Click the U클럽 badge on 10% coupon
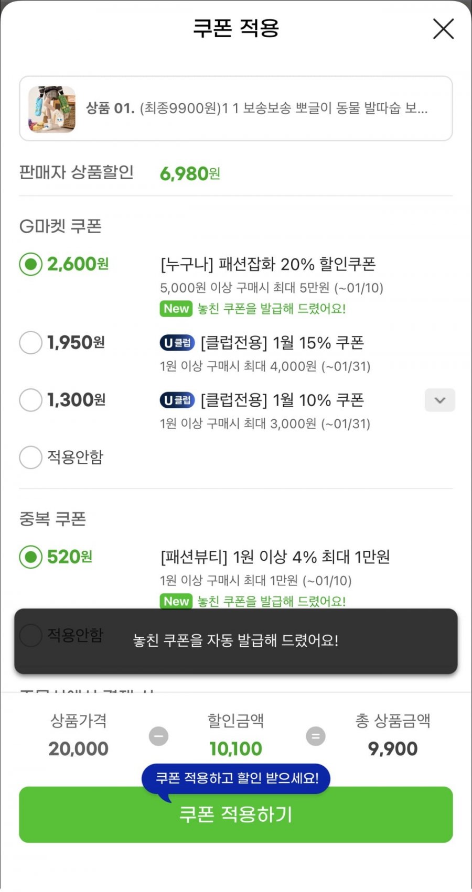Image resolution: width=472 pixels, height=892 pixels. (177, 400)
